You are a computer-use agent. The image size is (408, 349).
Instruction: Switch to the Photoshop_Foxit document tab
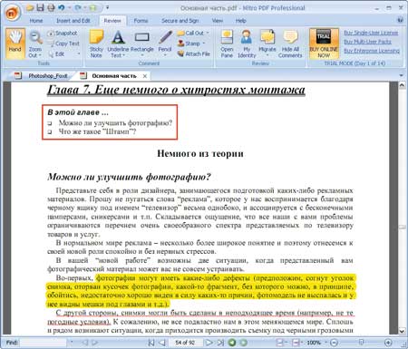[42, 76]
